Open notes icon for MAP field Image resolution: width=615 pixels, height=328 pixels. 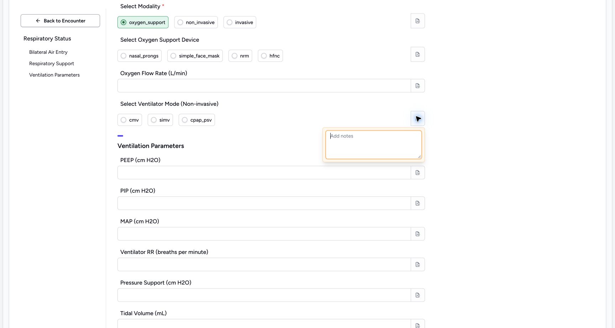click(x=417, y=234)
